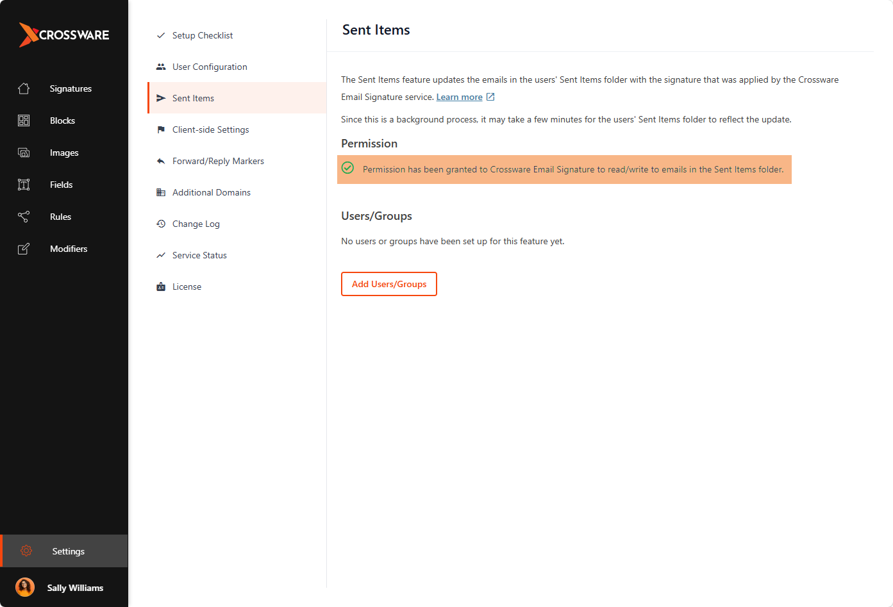Click the Setup Checklist checkmark icon
Image resolution: width=893 pixels, height=607 pixels.
161,35
